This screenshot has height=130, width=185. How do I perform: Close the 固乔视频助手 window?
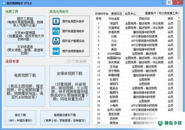178,2
